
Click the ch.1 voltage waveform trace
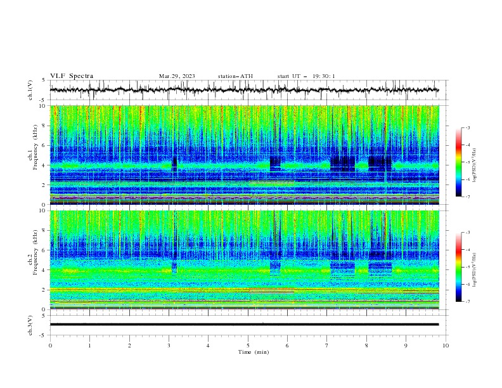click(244, 90)
